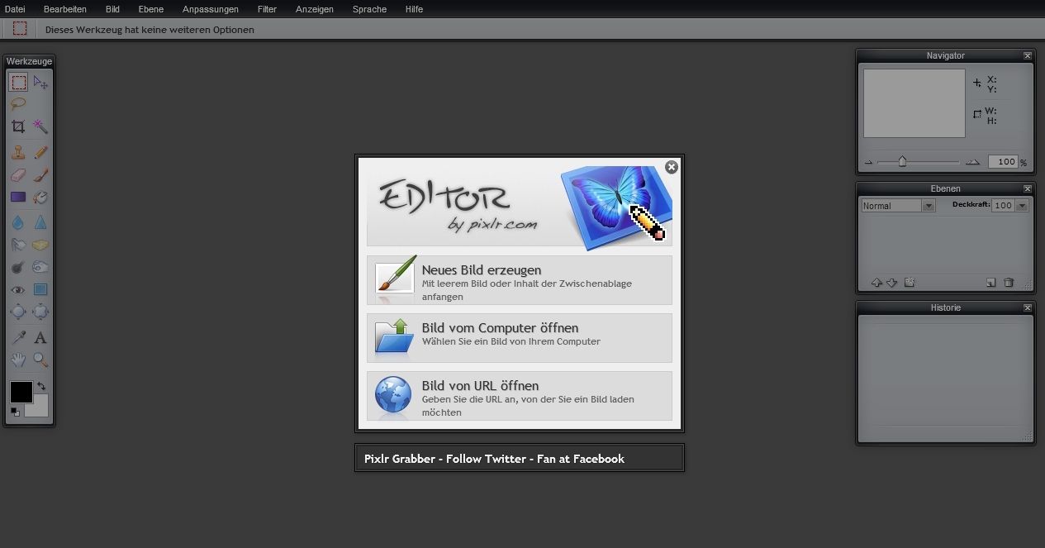Select the Type text tool
This screenshot has width=1045, height=548.
tap(40, 337)
